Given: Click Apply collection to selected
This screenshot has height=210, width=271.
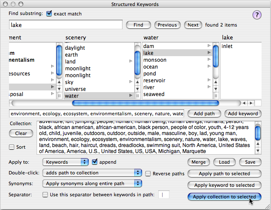Looking at the screenshot, I should [x=225, y=197].
